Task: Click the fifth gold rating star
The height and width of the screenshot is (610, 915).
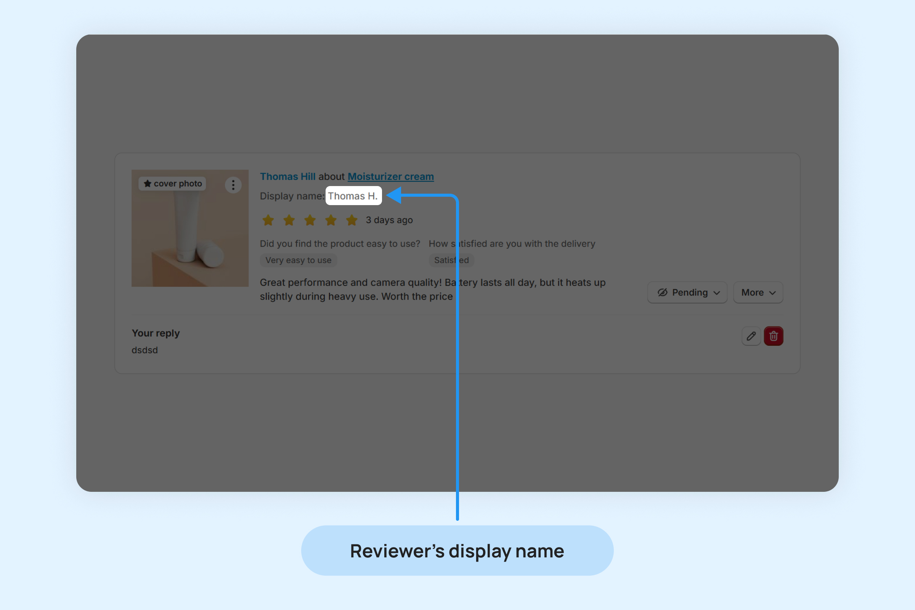Action: 352,220
